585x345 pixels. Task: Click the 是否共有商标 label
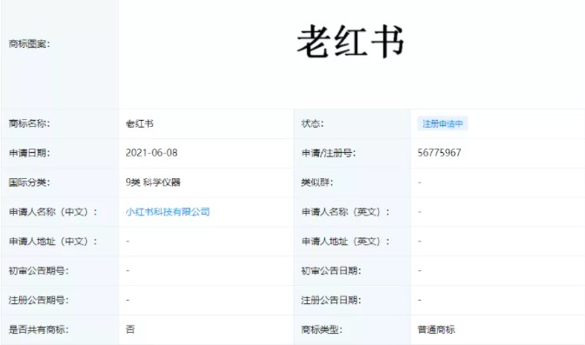pyautogui.click(x=38, y=329)
